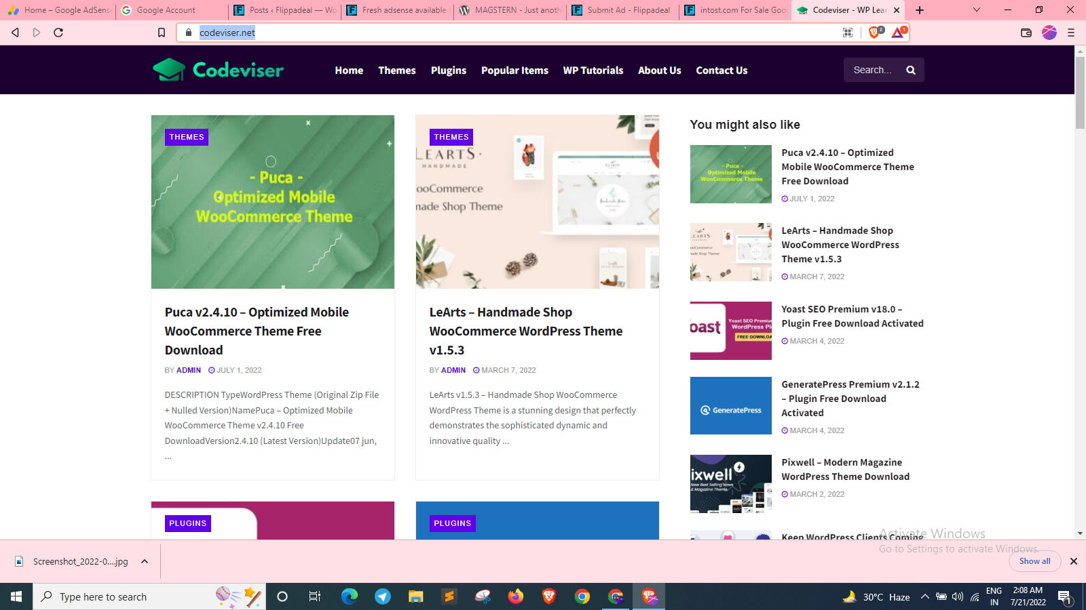Screen dimensions: 1086x610
Task: Click PLUGINS badge on the blue card
Action: [453, 523]
